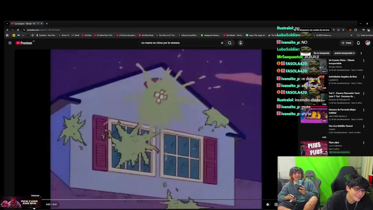The height and width of the screenshot is (210, 373).
Task: Go to YouTube Premium home logo
Action: coord(25,43)
